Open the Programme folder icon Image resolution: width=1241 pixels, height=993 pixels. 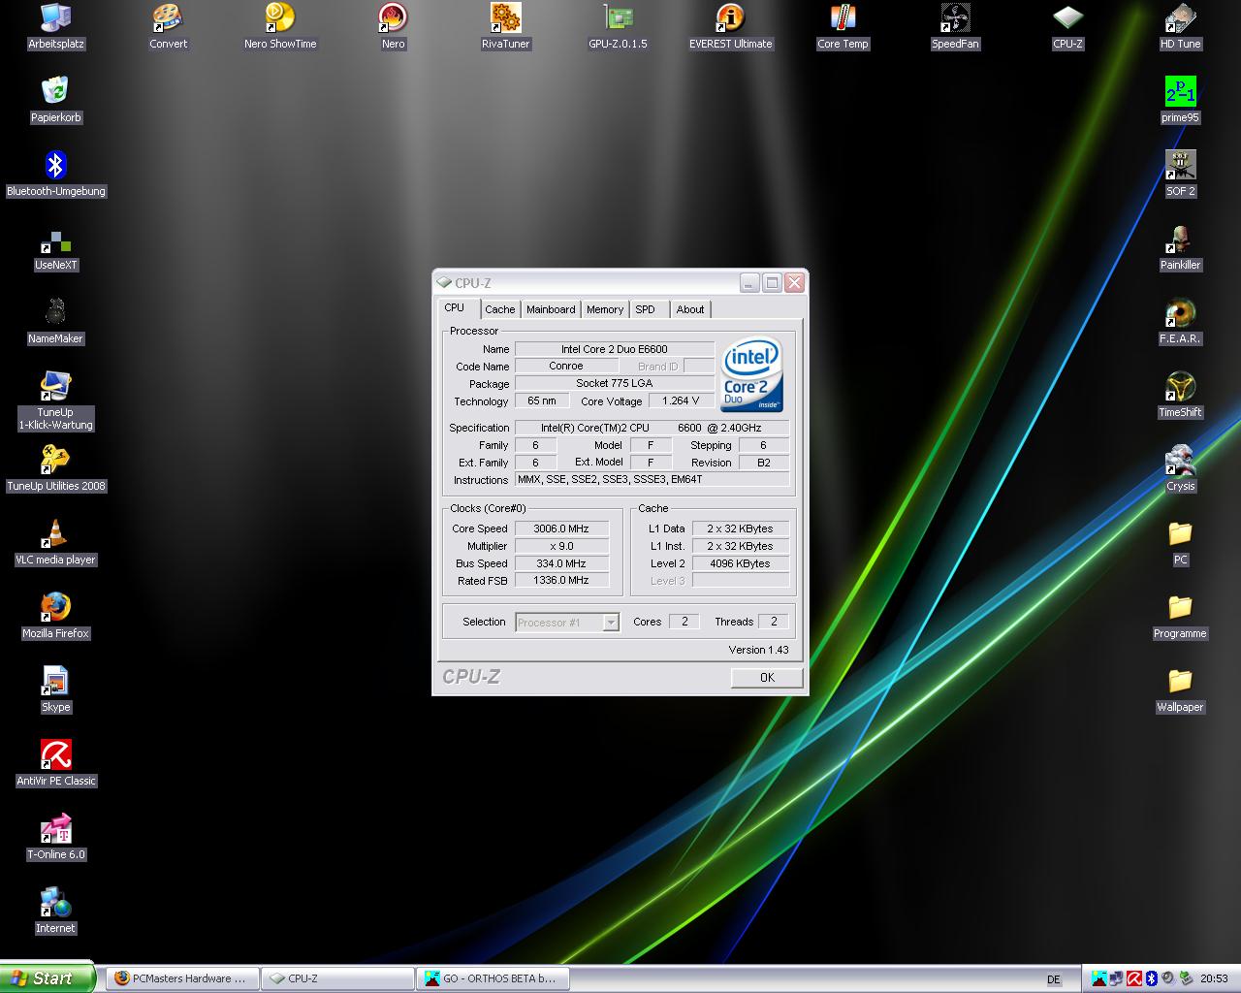pos(1180,616)
